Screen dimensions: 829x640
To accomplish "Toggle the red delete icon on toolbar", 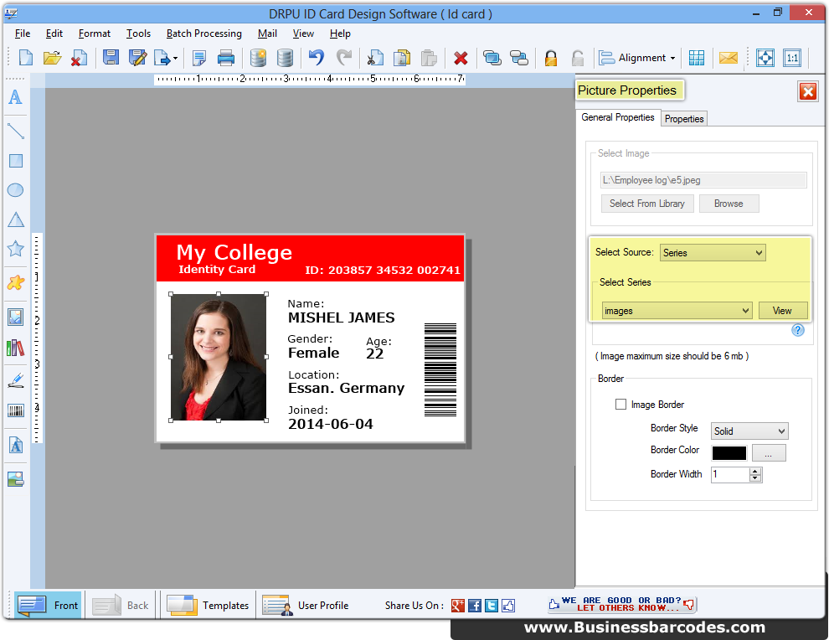I will click(x=461, y=58).
